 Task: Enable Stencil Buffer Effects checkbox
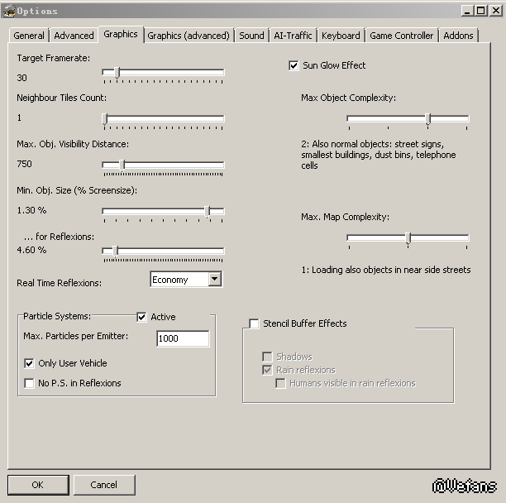254,323
